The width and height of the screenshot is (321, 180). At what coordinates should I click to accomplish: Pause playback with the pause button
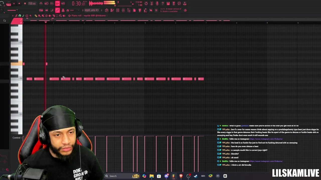(x=14, y=3)
